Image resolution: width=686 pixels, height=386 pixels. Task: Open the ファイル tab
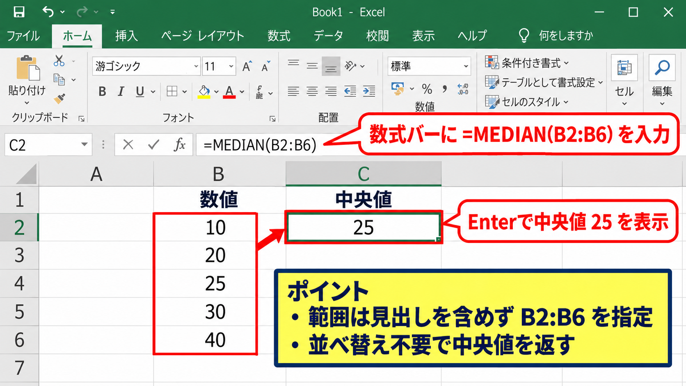[23, 36]
